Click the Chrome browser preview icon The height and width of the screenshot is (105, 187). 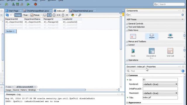pos(73,15)
